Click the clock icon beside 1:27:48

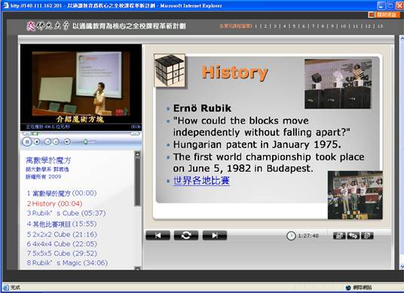click(291, 236)
